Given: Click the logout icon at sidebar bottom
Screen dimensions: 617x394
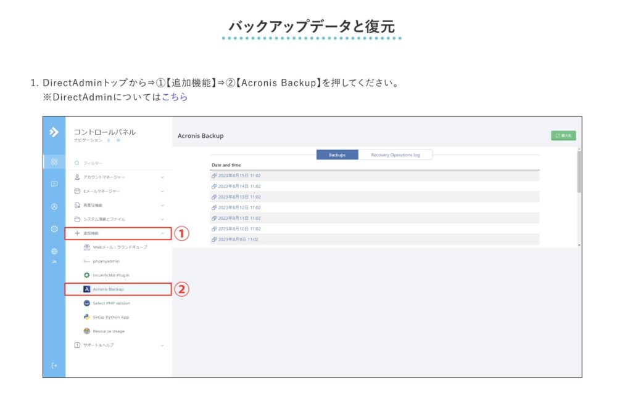Looking at the screenshot, I should [54, 365].
